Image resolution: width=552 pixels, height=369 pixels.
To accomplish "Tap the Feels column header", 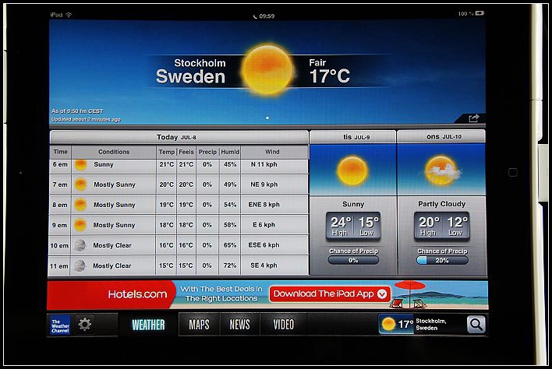I will coord(186,152).
